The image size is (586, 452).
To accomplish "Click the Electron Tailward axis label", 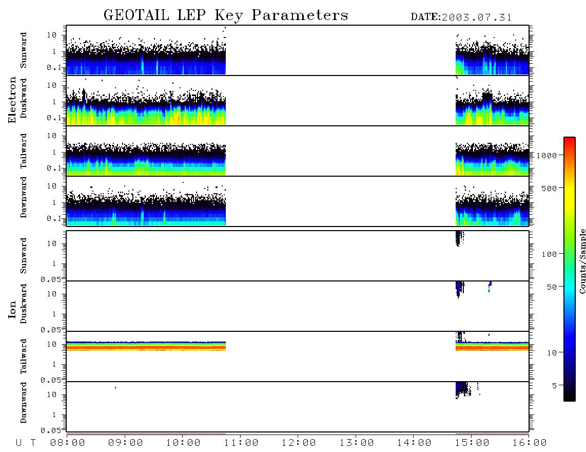I will [24, 150].
